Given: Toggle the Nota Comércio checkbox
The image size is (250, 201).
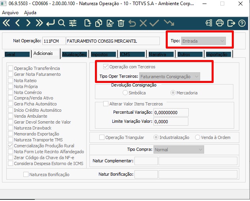Looking at the screenshot, I should click(x=11, y=92).
